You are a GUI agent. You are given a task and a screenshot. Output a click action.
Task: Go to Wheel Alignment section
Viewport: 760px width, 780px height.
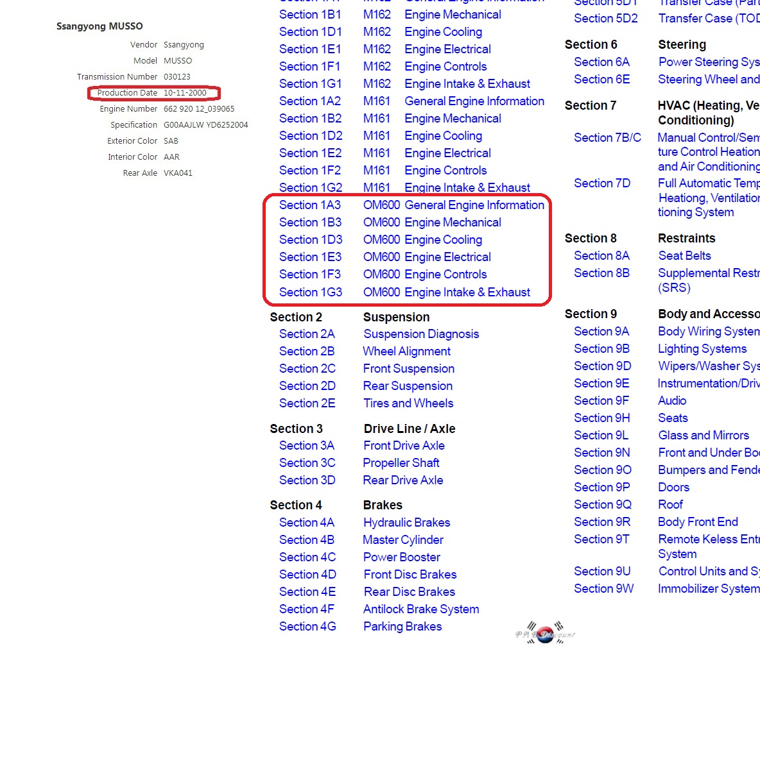coord(406,352)
